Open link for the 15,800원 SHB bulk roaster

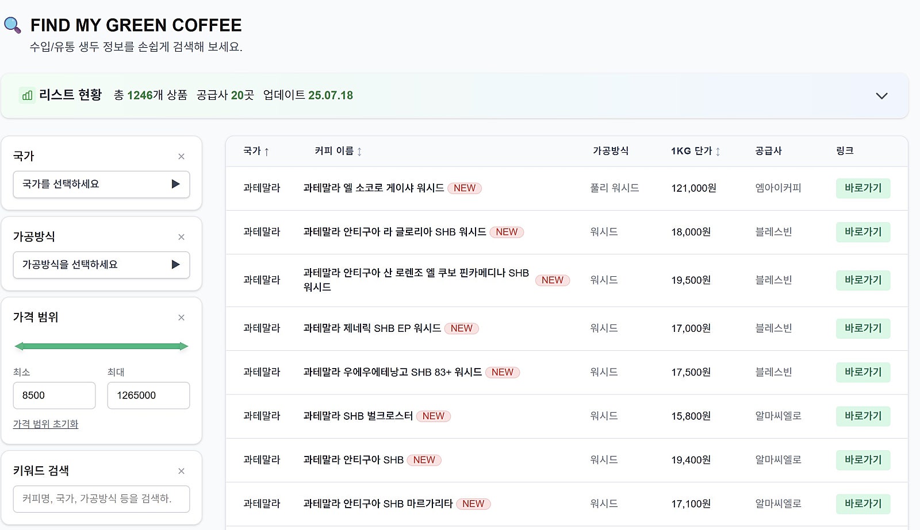(862, 416)
